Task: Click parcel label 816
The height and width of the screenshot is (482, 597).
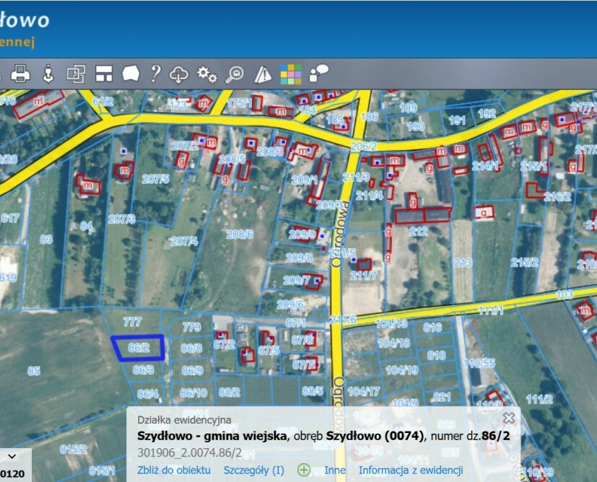Action: coord(432,327)
